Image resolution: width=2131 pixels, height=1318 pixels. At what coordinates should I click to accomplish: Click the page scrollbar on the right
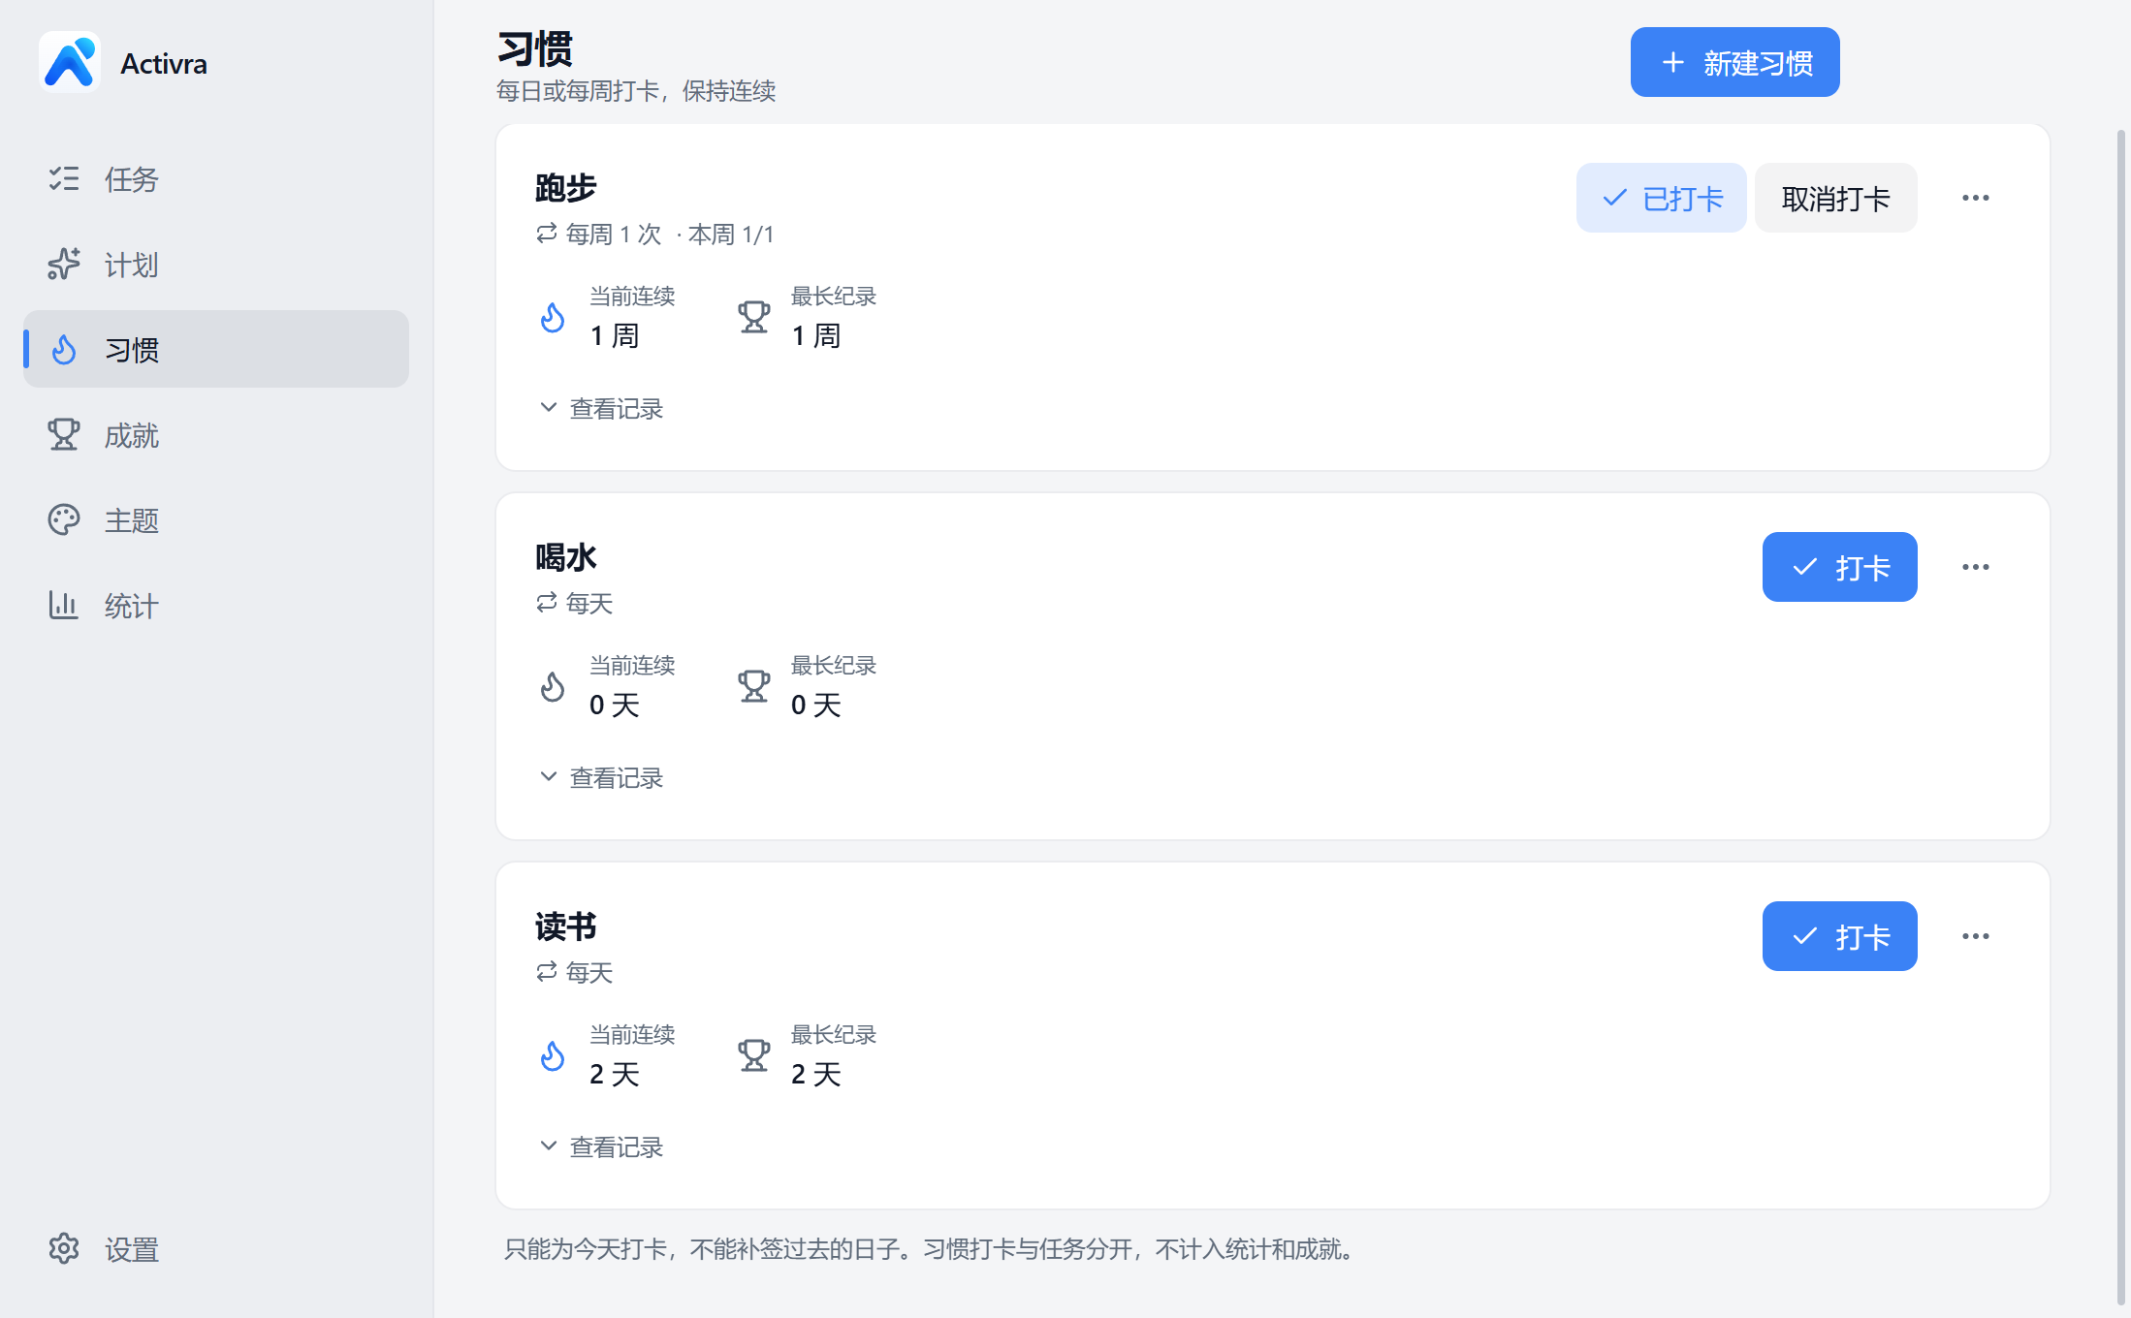click(2121, 717)
